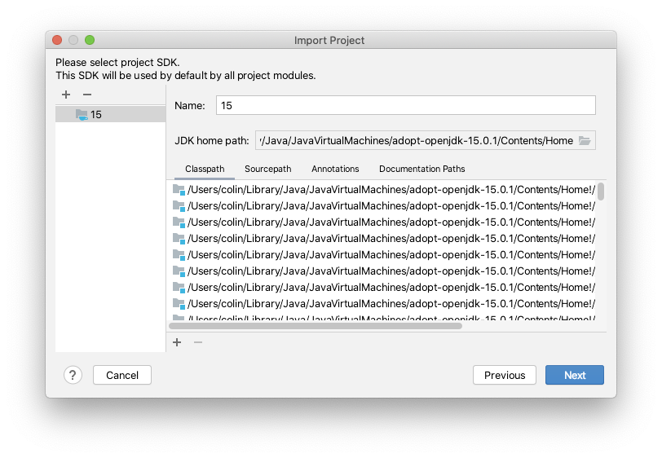
Task: Switch to the Sourcepath tab
Action: [x=267, y=169]
